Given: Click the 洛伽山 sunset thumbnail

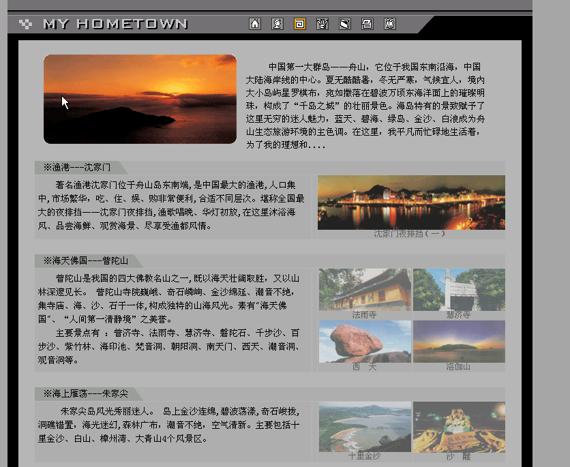Looking at the screenshot, I should pos(459,341).
